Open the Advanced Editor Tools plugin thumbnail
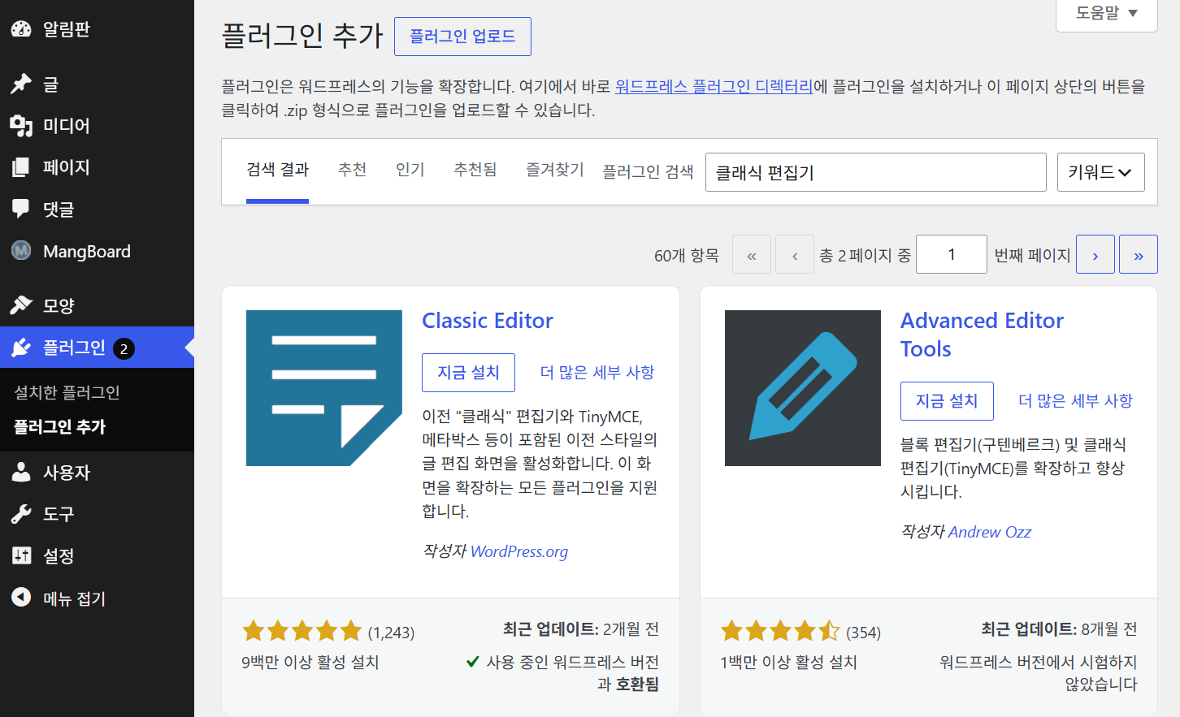Screen dimensions: 1180x717 tap(803, 388)
